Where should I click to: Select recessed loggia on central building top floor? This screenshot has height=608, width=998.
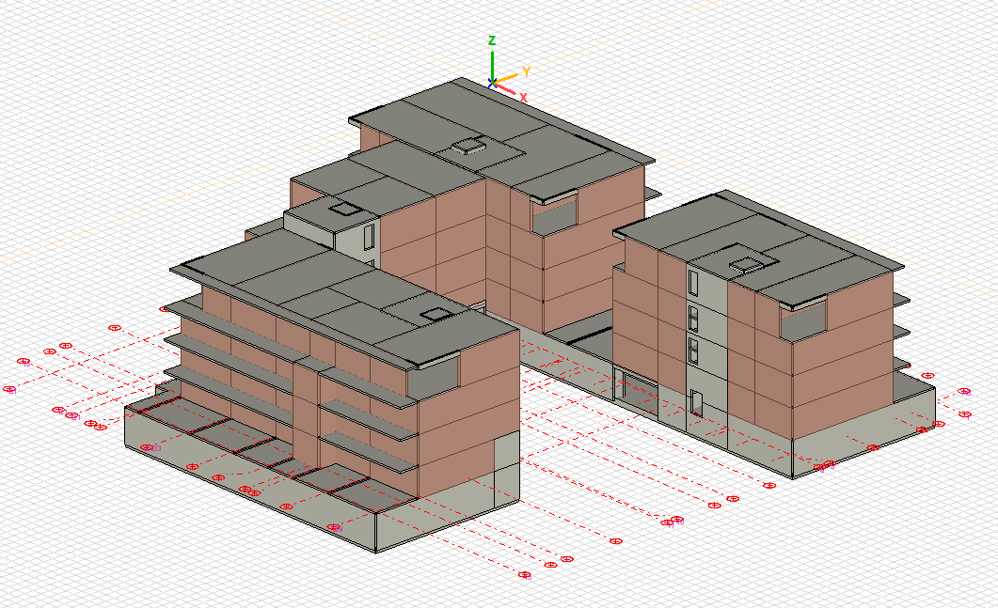[555, 216]
